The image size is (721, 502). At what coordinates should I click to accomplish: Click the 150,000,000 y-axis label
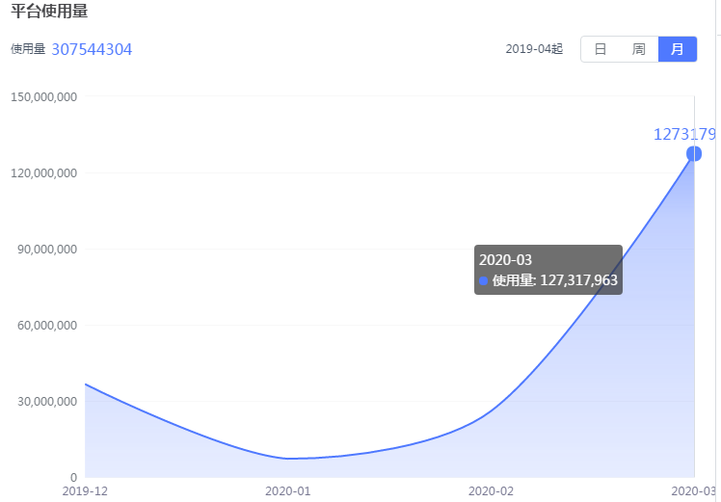tap(42, 96)
